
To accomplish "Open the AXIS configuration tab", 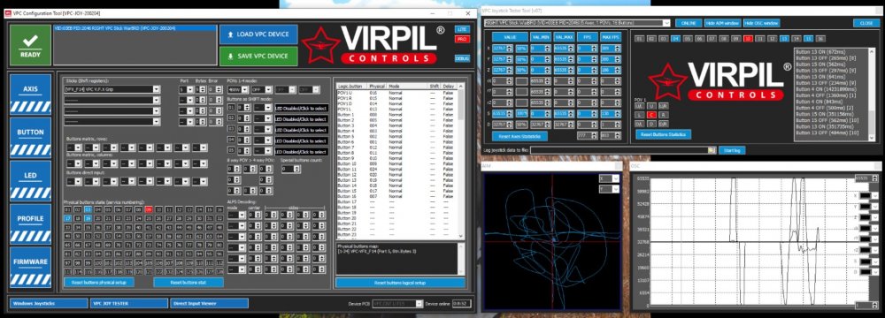I will click(x=30, y=95).
